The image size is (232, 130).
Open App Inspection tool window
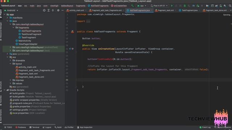85,127
